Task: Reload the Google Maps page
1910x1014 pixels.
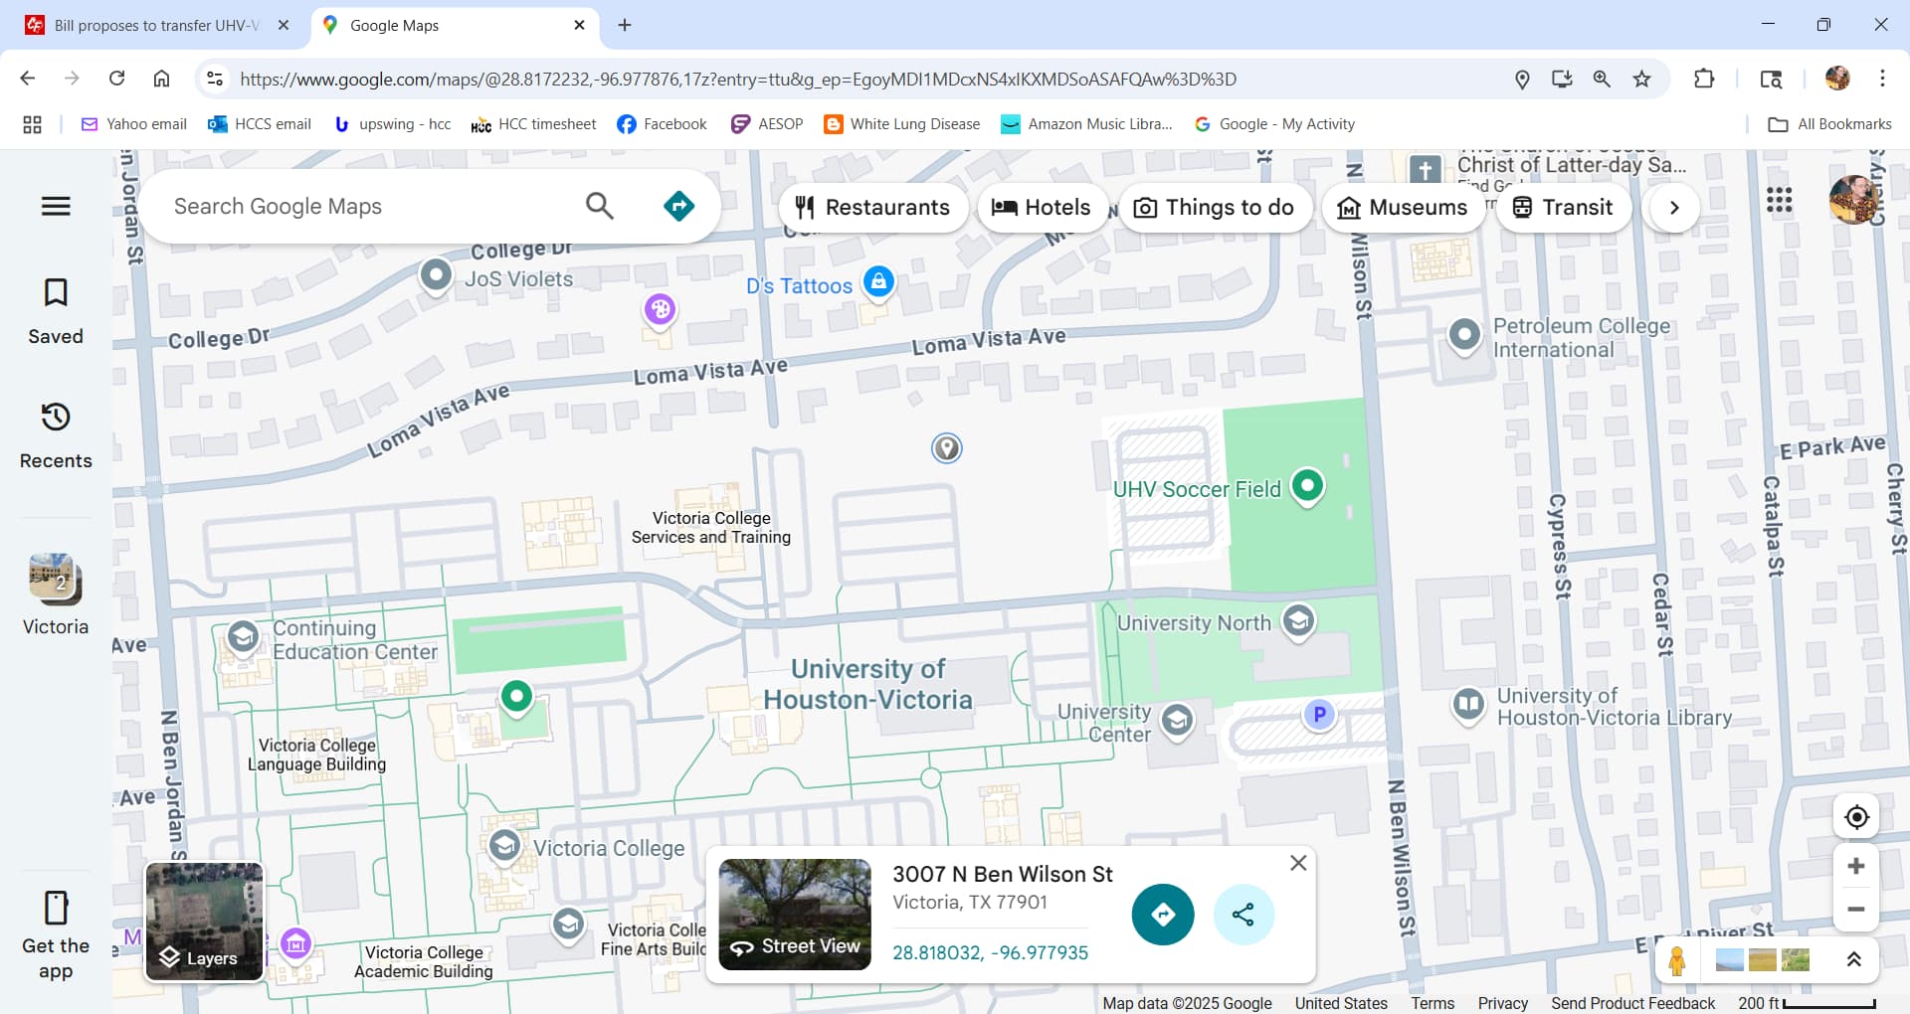Action: point(116,79)
